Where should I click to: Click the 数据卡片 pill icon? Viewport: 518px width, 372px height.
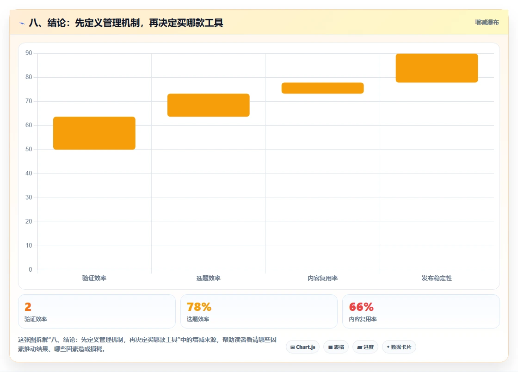(388, 347)
